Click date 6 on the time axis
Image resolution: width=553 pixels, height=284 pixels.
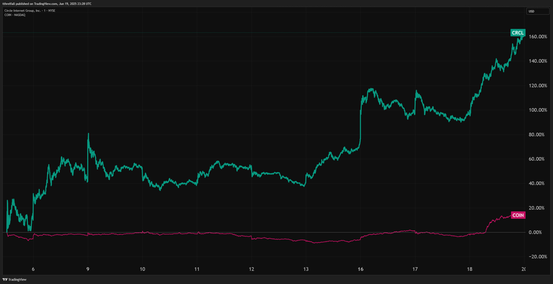click(33, 269)
